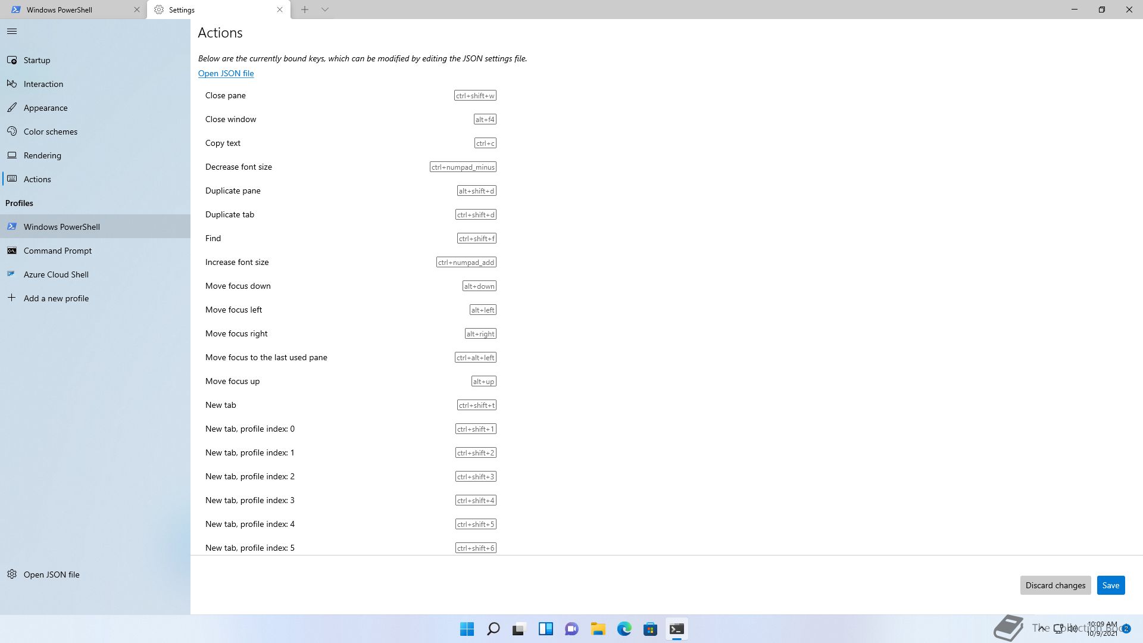Click the Color schemes palette icon

coord(12,132)
